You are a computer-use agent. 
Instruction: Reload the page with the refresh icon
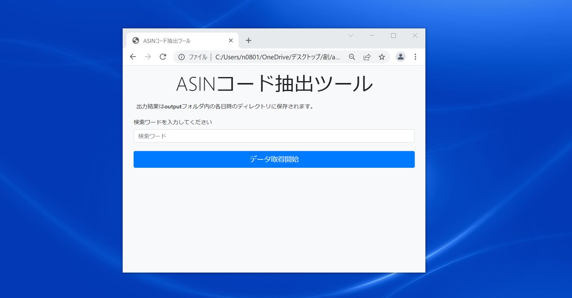163,57
